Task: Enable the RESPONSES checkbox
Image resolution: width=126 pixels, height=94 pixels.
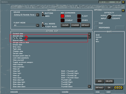Action: click(x=96, y=28)
